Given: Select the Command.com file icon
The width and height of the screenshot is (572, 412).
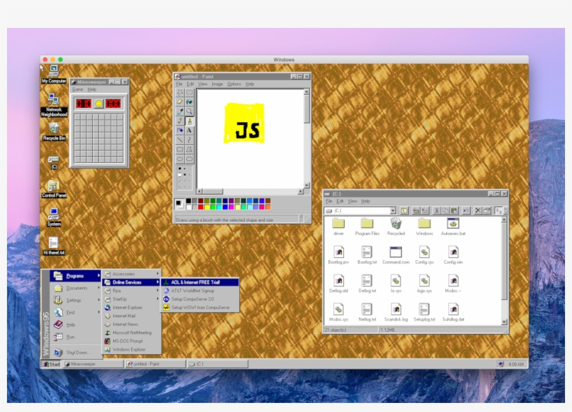Looking at the screenshot, I should tap(396, 255).
